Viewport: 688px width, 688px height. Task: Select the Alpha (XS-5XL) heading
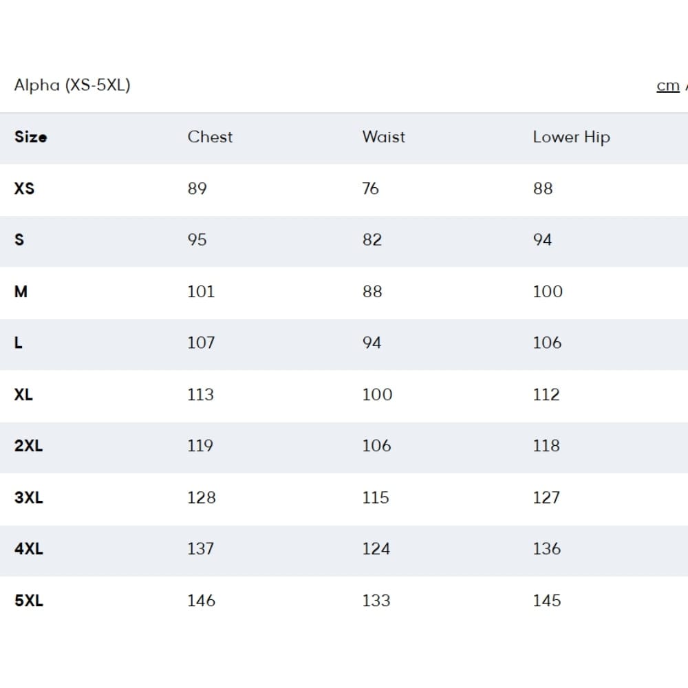tap(72, 85)
